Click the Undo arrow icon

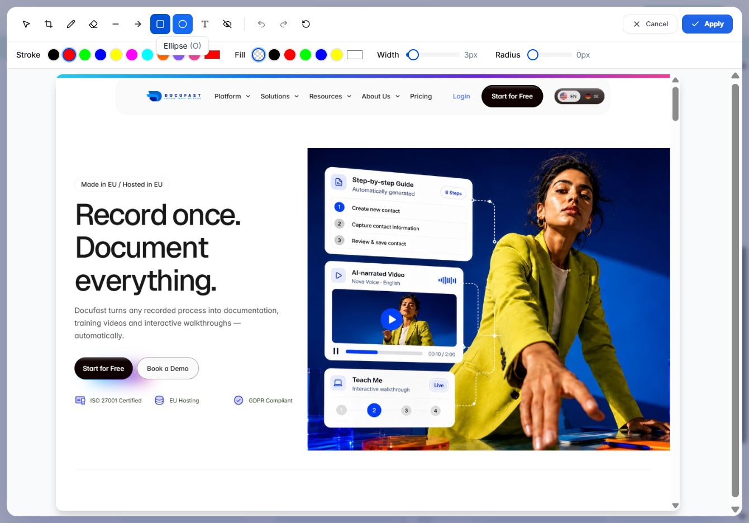261,24
